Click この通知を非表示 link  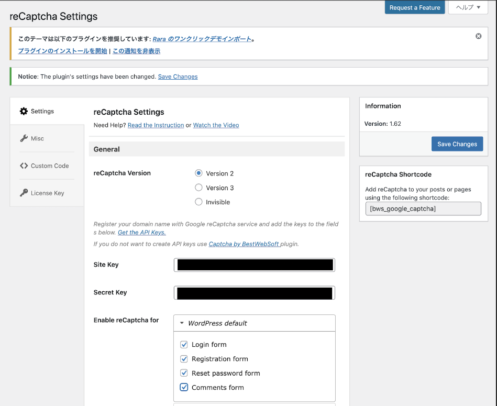[x=136, y=51]
